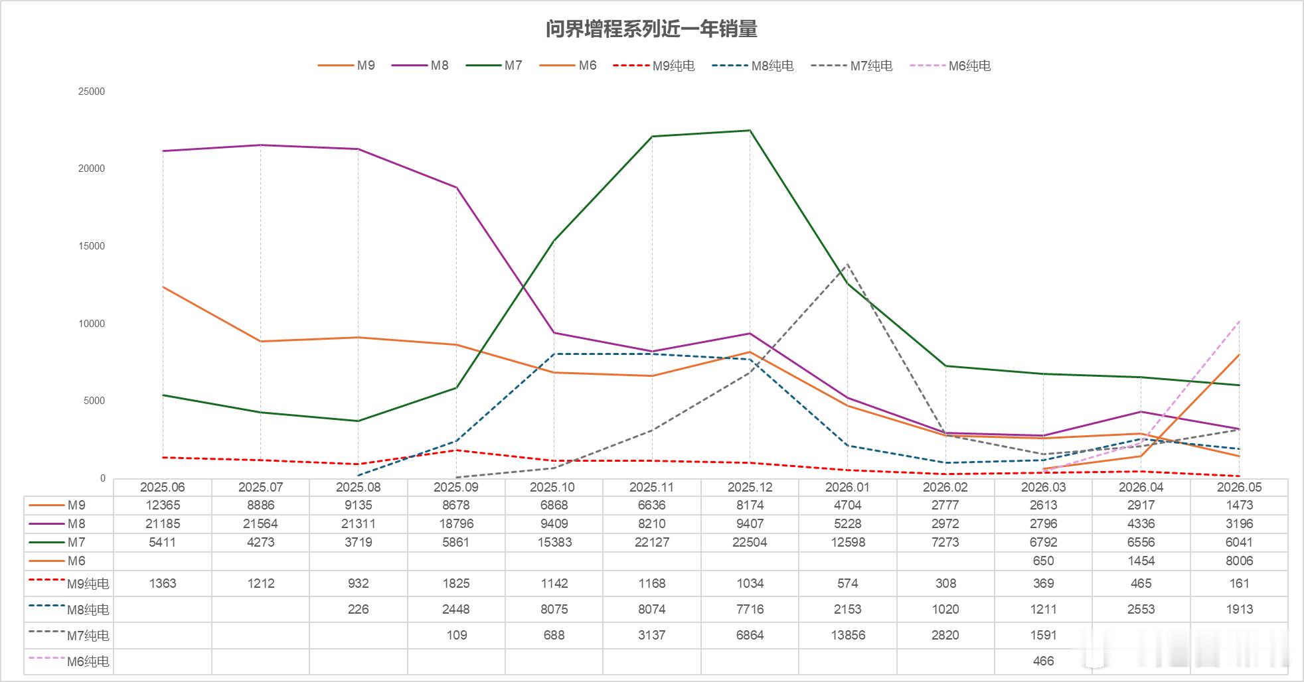Click the M8 row header in the data table

[x=69, y=523]
